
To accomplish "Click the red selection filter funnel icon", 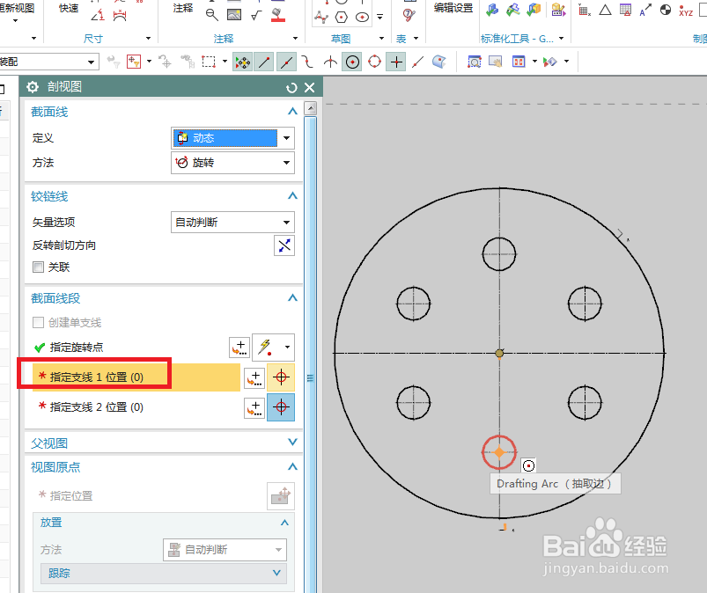I will click(x=134, y=62).
